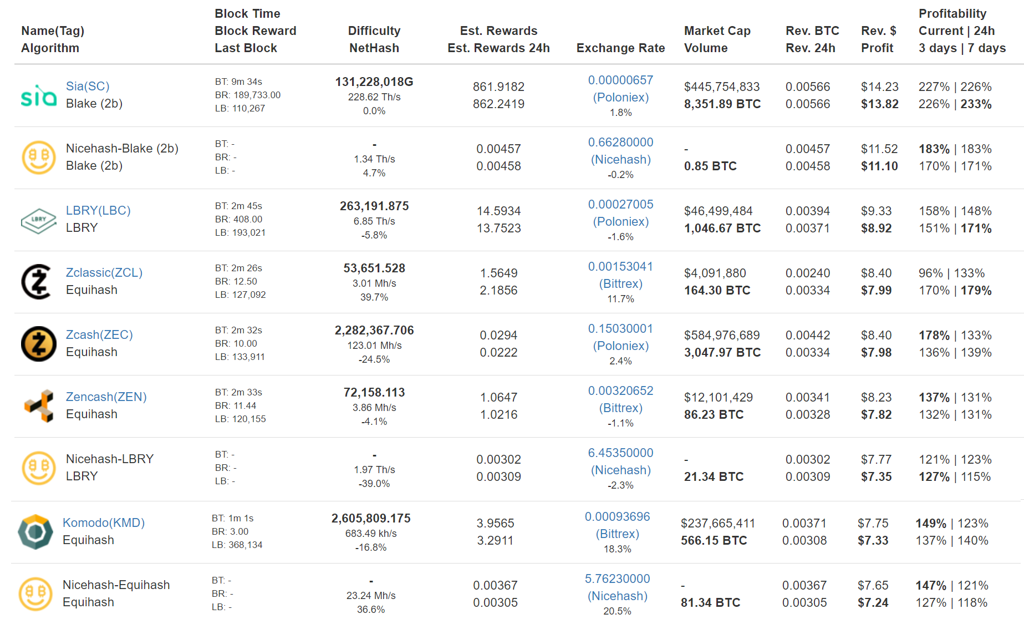The width and height of the screenshot is (1024, 619).
Task: Click the (Bittrex) link in Zclassic row
Action: coord(620,284)
